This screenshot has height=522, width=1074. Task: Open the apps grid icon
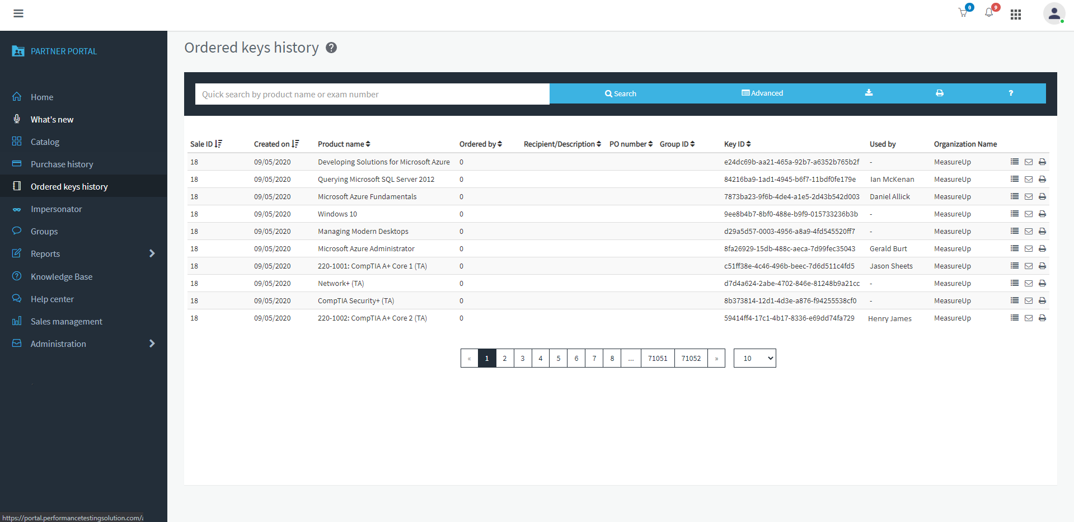pyautogui.click(x=1016, y=15)
